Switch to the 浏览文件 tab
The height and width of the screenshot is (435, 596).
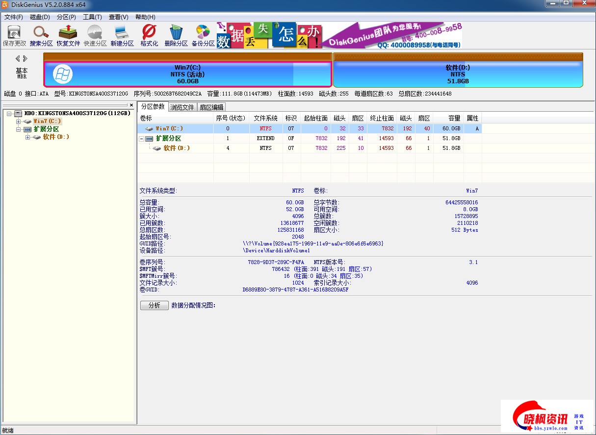[182, 107]
